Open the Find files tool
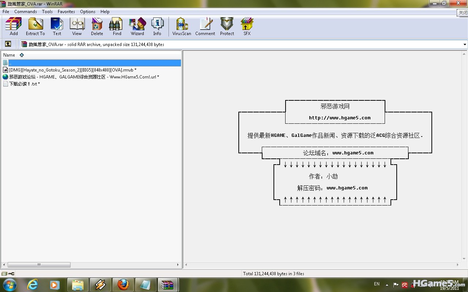Image resolution: width=468 pixels, height=292 pixels. (117, 27)
